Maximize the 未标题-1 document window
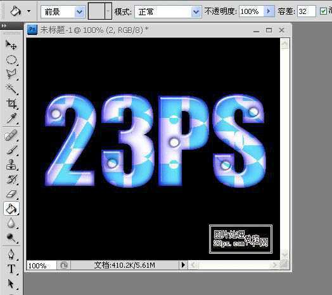This screenshot has height=295, width=332. (269, 30)
